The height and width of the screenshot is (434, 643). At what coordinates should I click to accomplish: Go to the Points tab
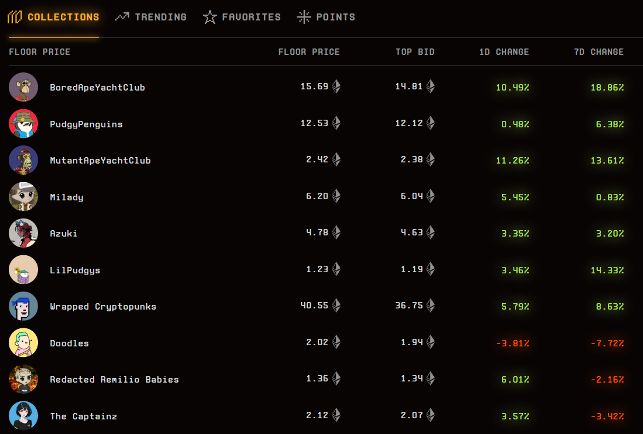(326, 17)
